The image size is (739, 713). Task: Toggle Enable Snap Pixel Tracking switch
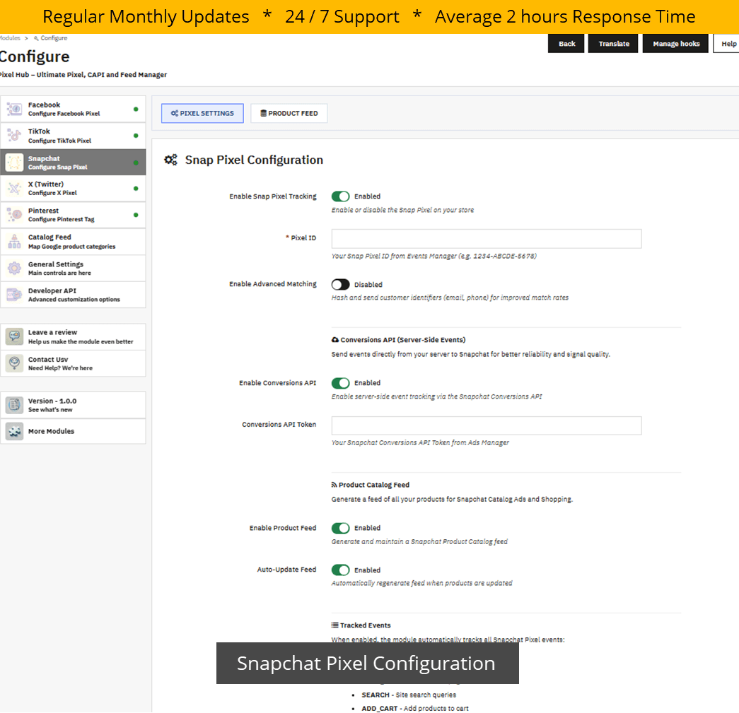(340, 196)
